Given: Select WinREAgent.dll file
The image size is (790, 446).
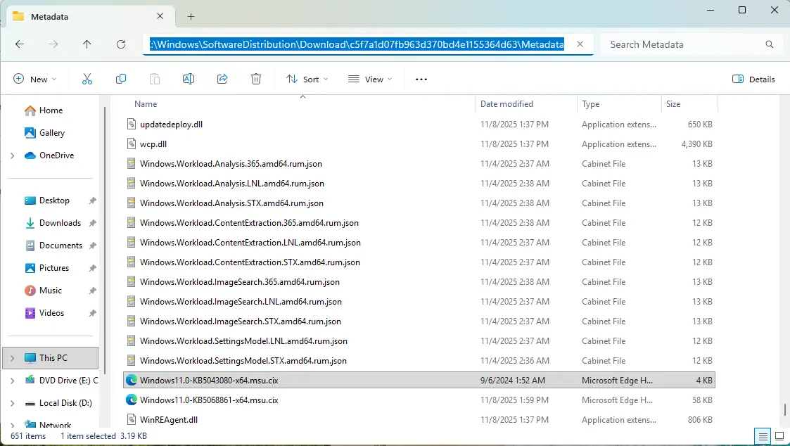Looking at the screenshot, I should (419, 420).
